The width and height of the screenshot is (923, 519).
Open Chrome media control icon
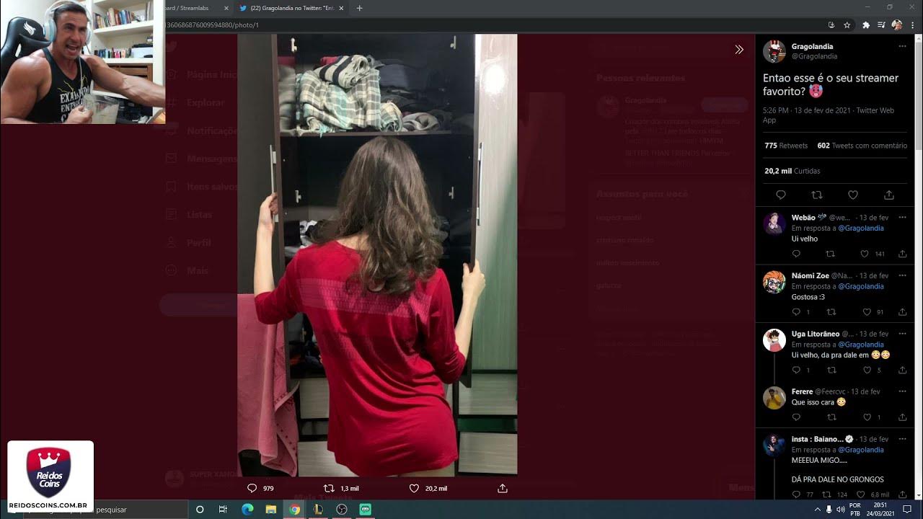[x=881, y=25]
